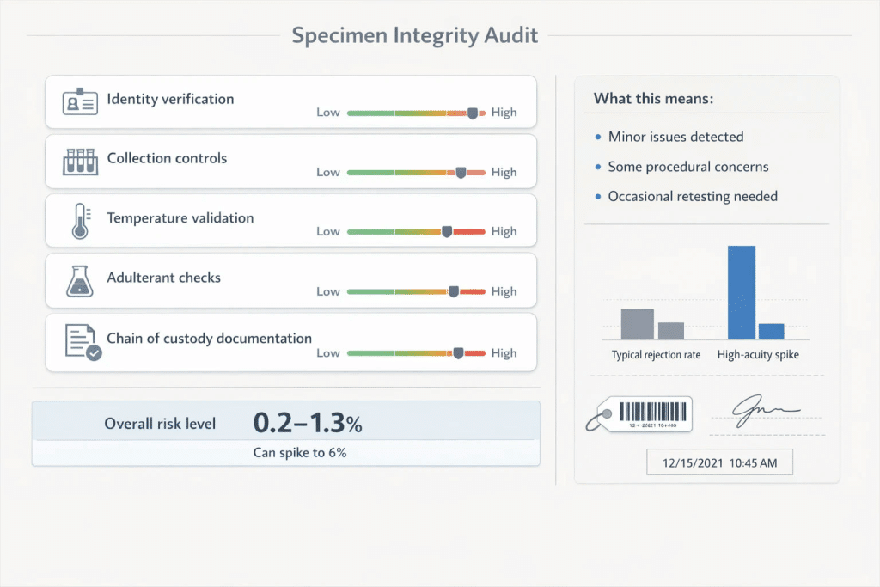
Task: Click the Overall risk level 0.2–1.3% value
Action: (x=308, y=423)
